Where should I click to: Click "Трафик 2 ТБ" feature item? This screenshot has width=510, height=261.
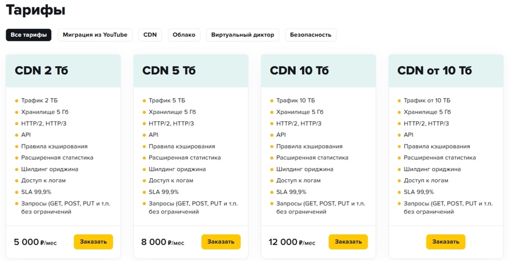click(x=39, y=101)
